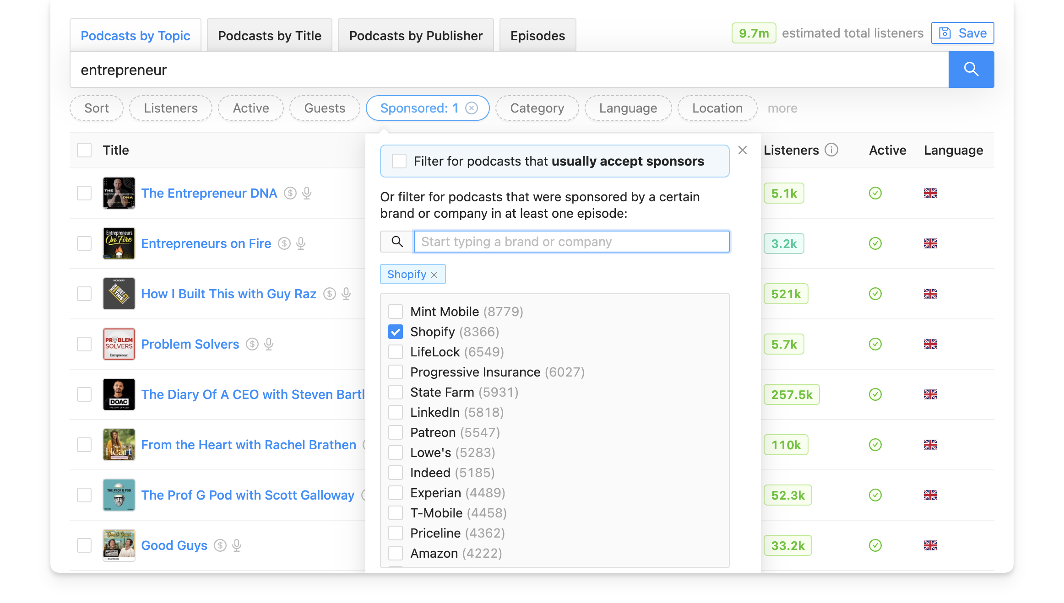Screen dimensions: 1064x603
Task: Check the Mint Mobile sponsor option
Action: 396,312
